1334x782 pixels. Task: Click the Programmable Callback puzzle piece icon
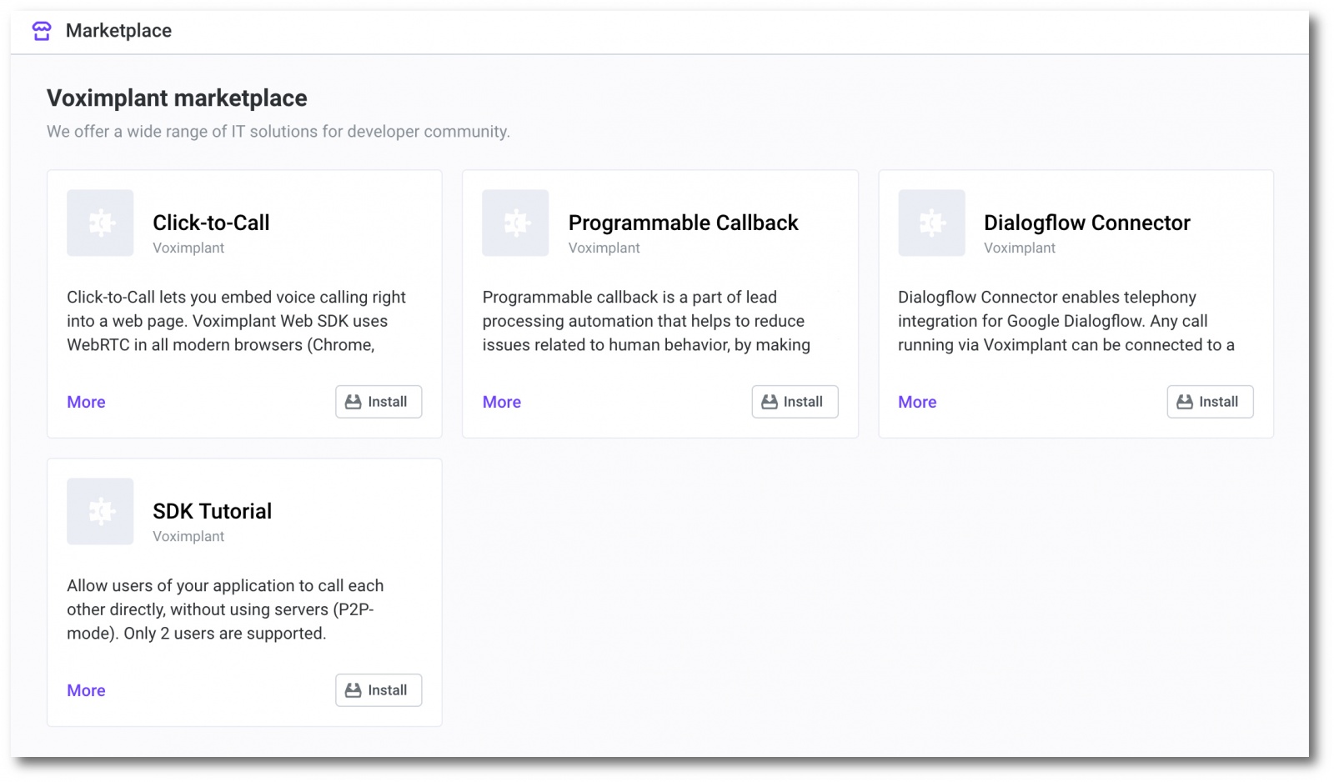[x=515, y=223]
